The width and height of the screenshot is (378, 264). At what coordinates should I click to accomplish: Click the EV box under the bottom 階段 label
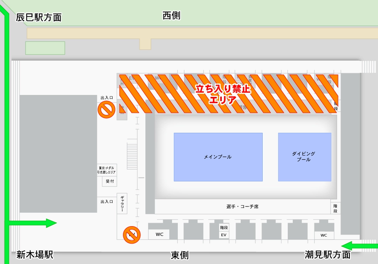(x=223, y=235)
